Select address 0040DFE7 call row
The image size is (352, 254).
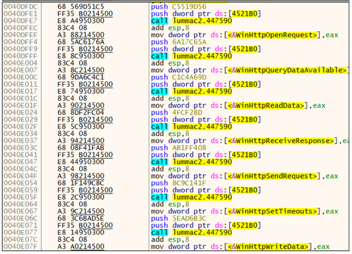click(x=175, y=21)
